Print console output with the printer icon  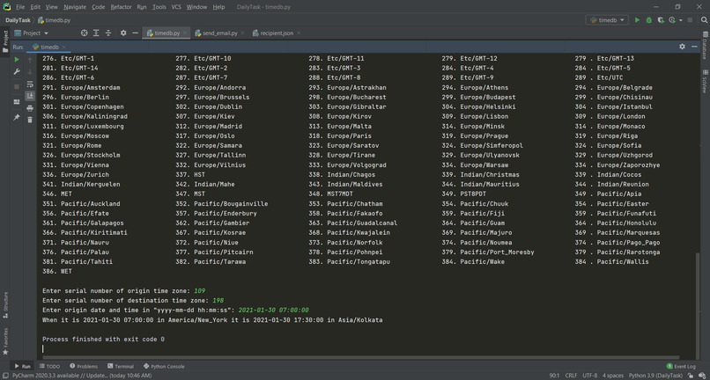(30, 108)
